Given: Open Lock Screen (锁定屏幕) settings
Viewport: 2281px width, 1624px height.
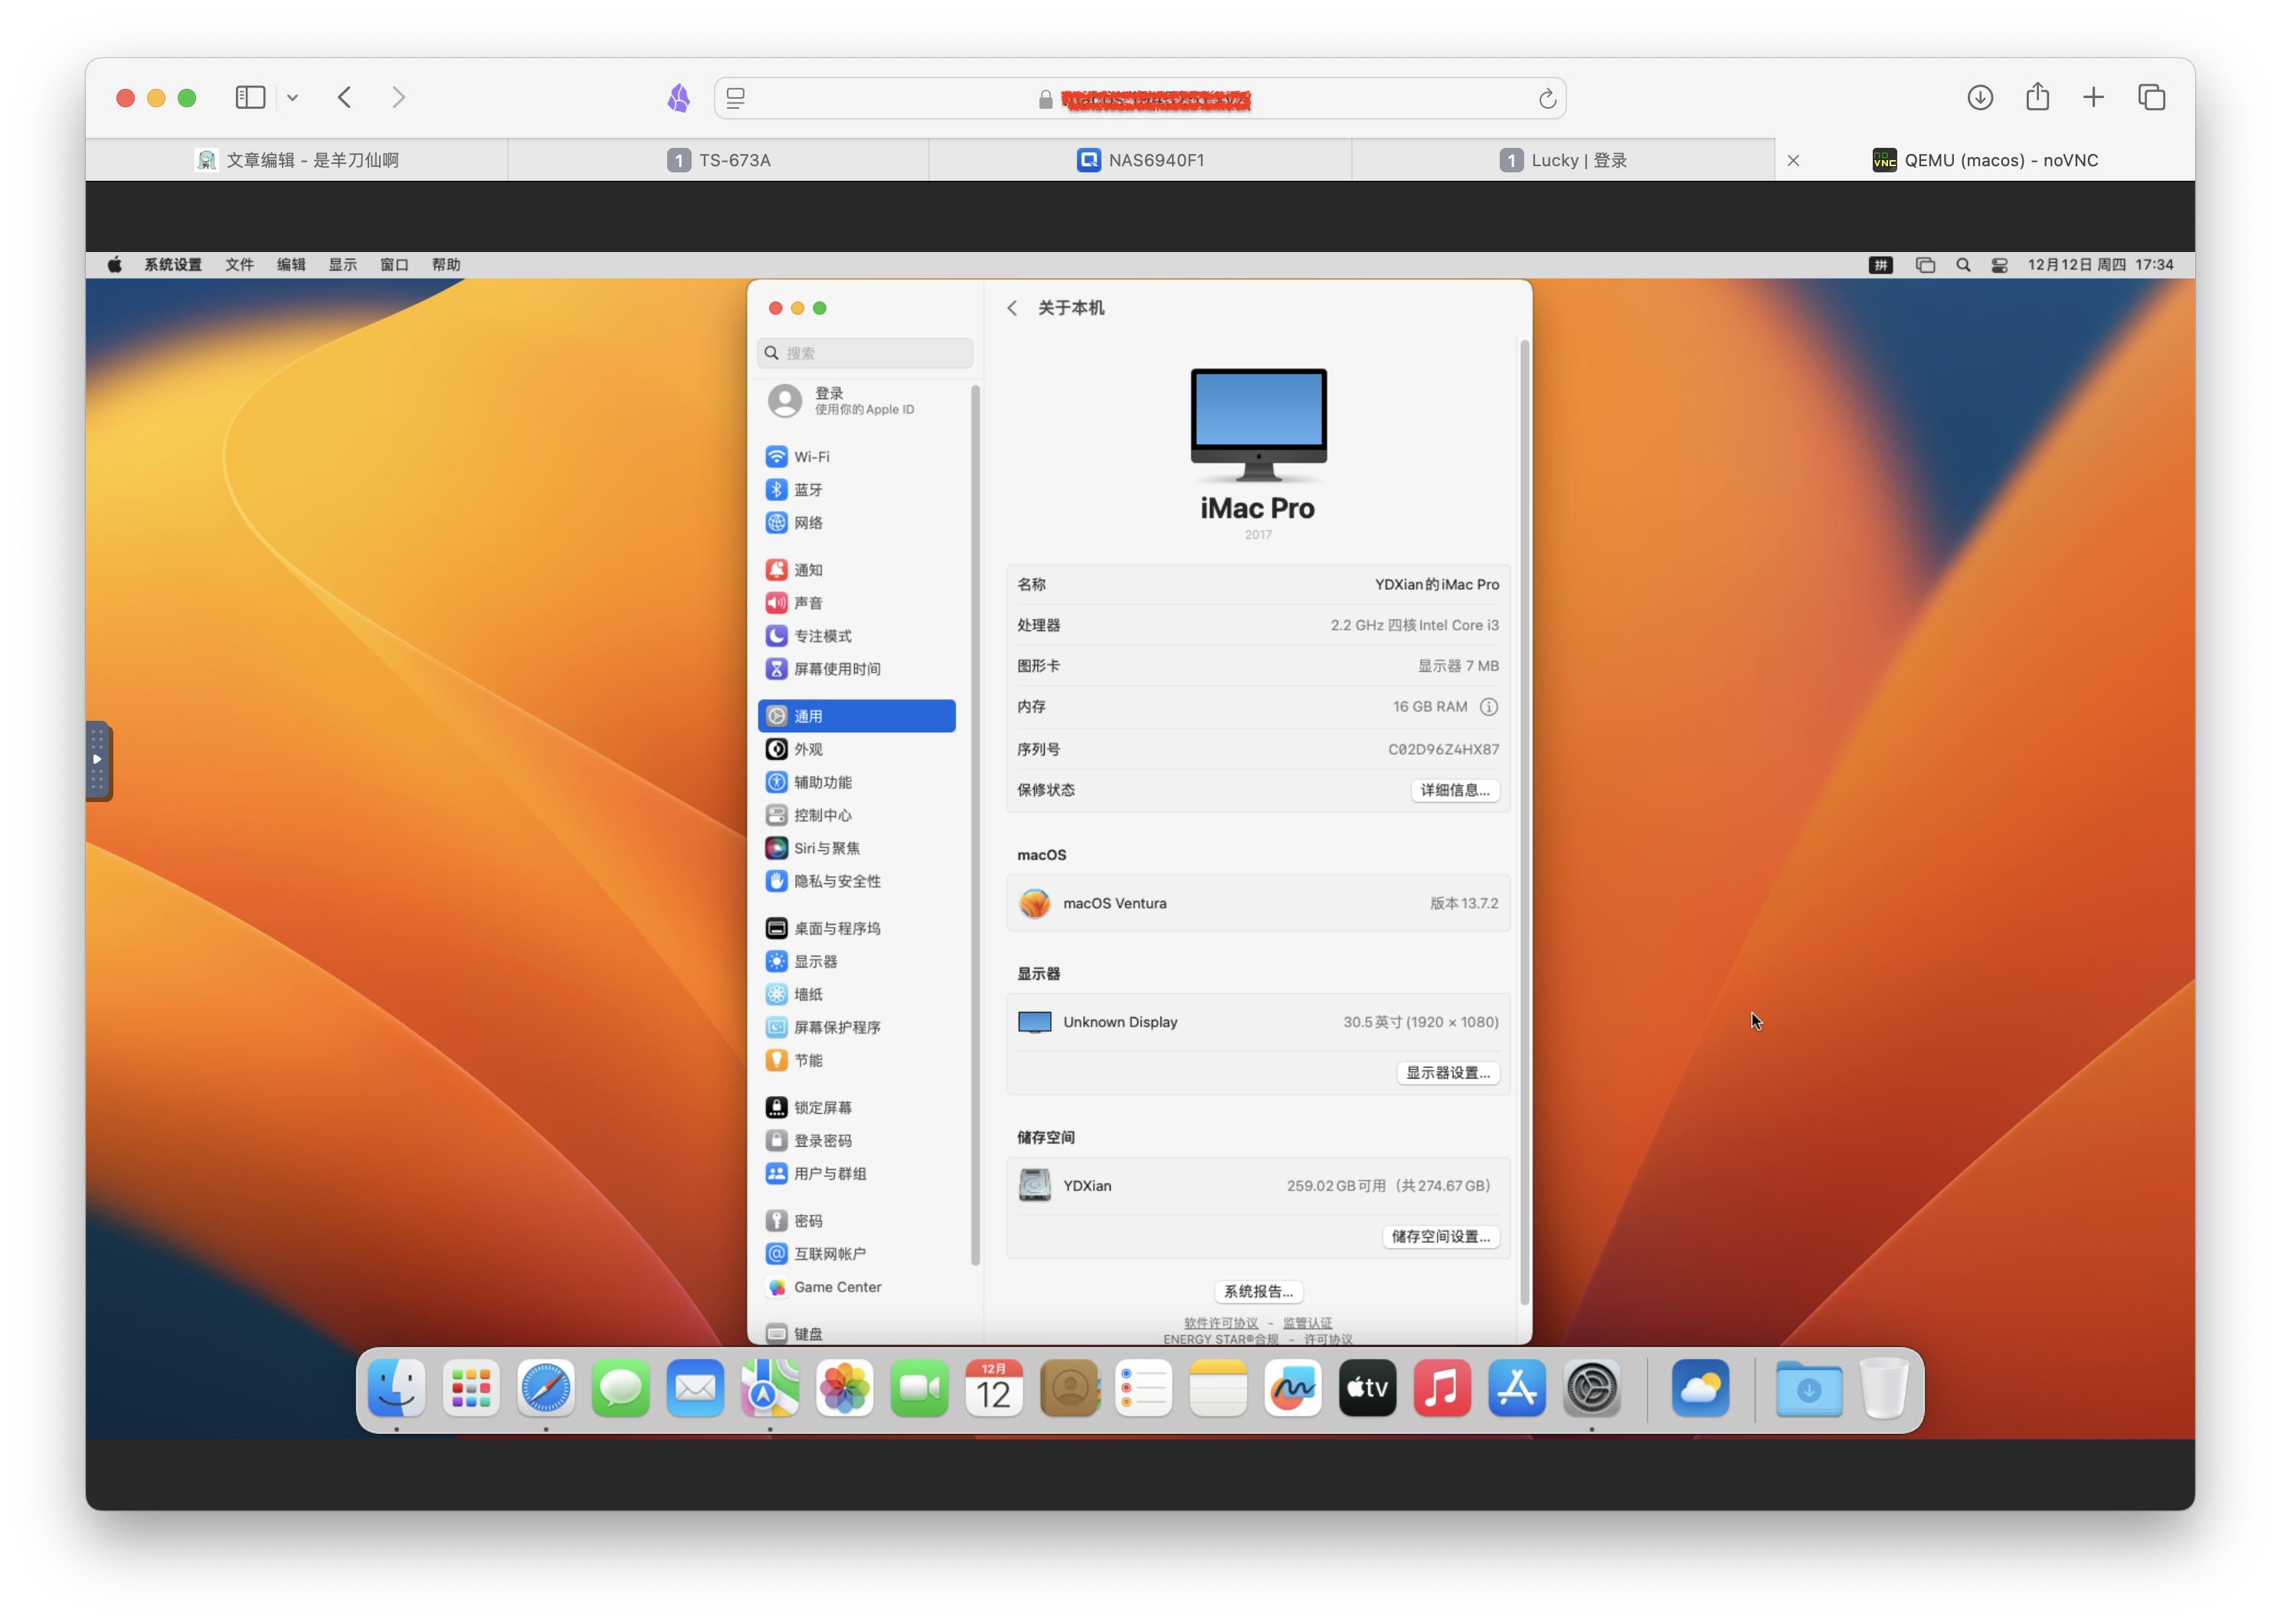Looking at the screenshot, I should 856,1107.
